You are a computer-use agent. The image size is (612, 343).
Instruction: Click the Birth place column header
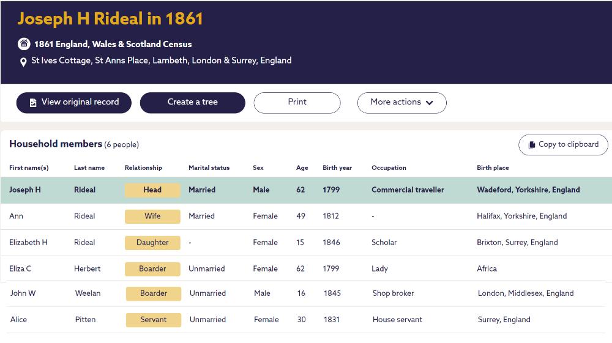pos(493,168)
